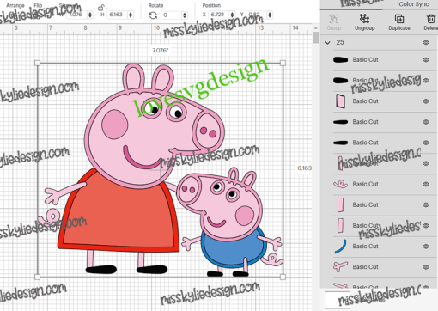Adjust X position stepper arrows

(x=232, y=15)
